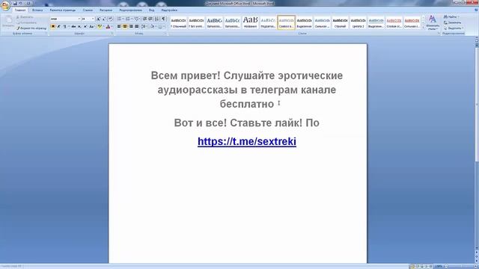Image resolution: width=479 pixels, height=269 pixels.
Task: Click the Word Help icon
Action: [476, 10]
